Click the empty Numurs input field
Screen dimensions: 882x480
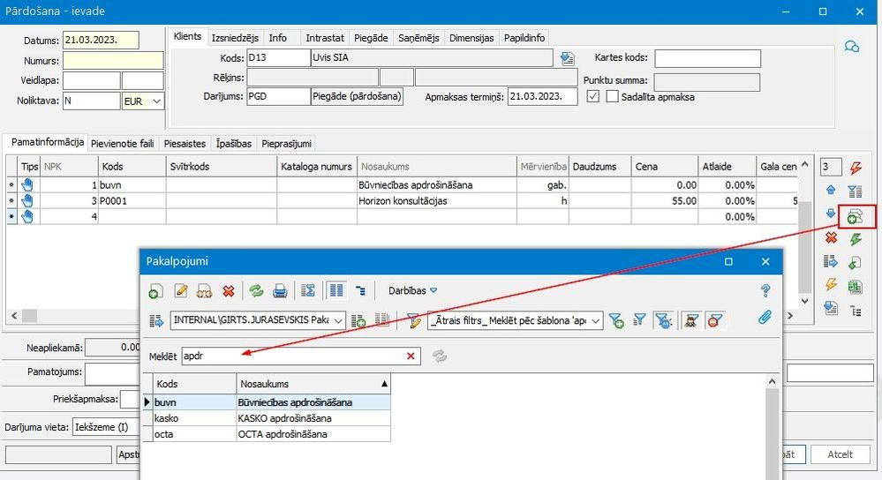tap(113, 61)
